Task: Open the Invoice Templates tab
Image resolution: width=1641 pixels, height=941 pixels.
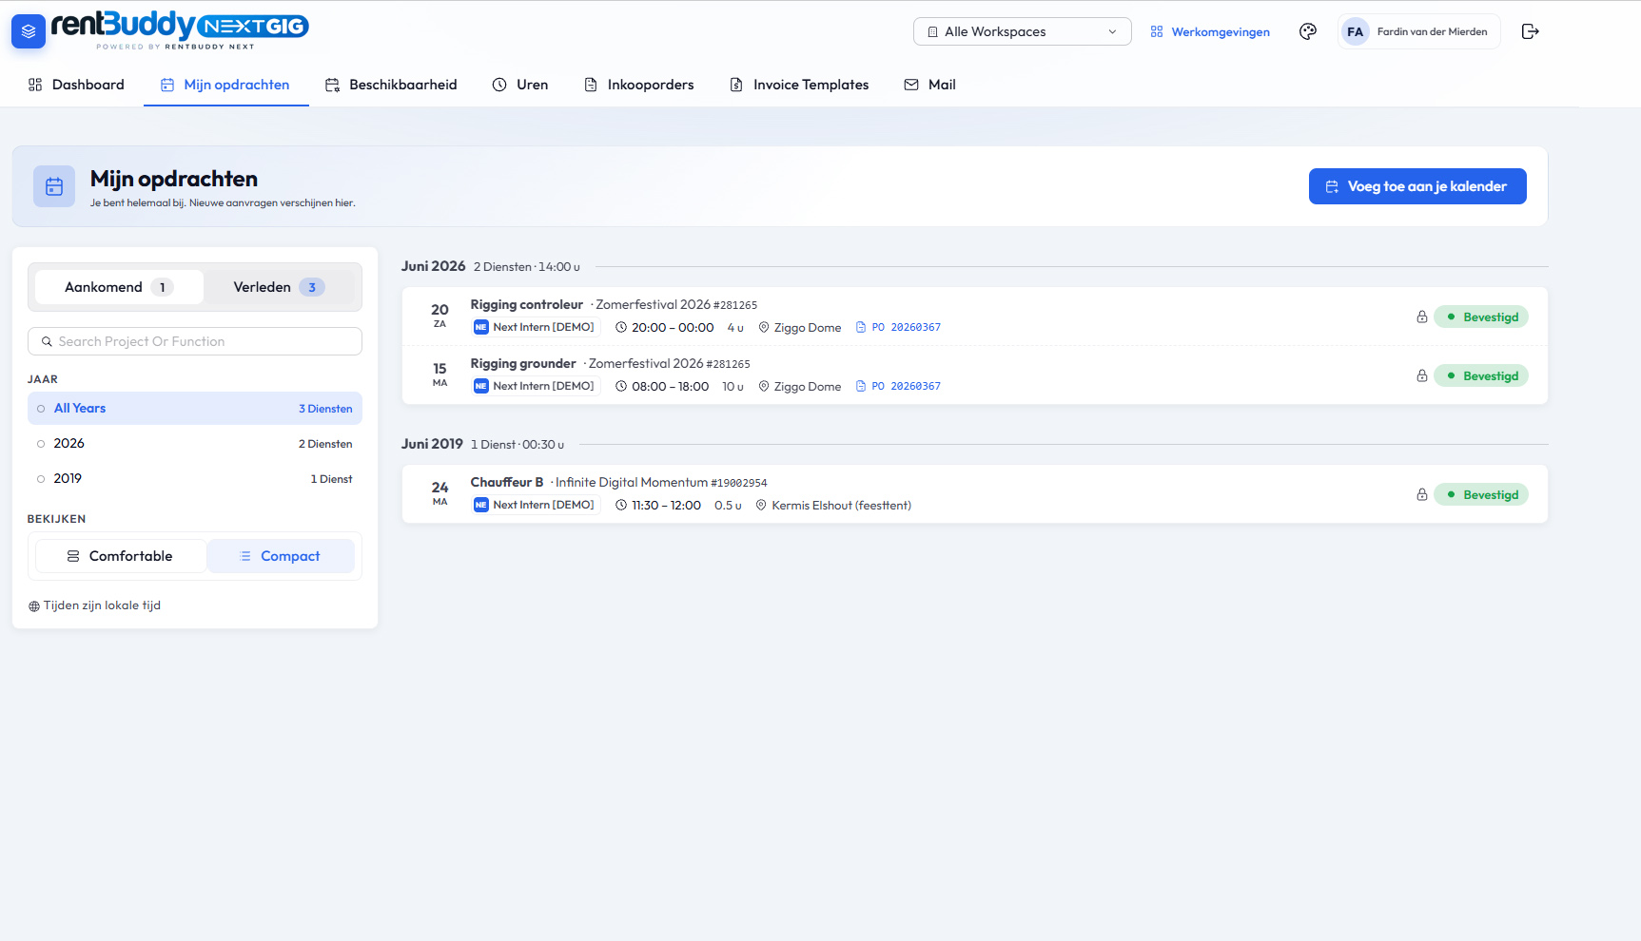Action: click(799, 85)
